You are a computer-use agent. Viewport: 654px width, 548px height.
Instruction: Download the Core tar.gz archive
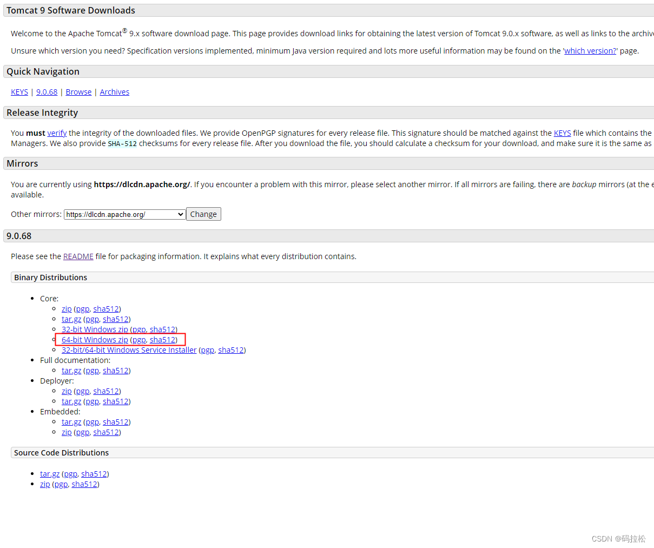71,319
